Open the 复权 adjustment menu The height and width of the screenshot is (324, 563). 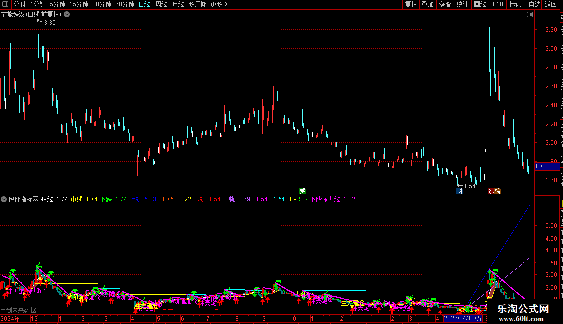(411, 4)
